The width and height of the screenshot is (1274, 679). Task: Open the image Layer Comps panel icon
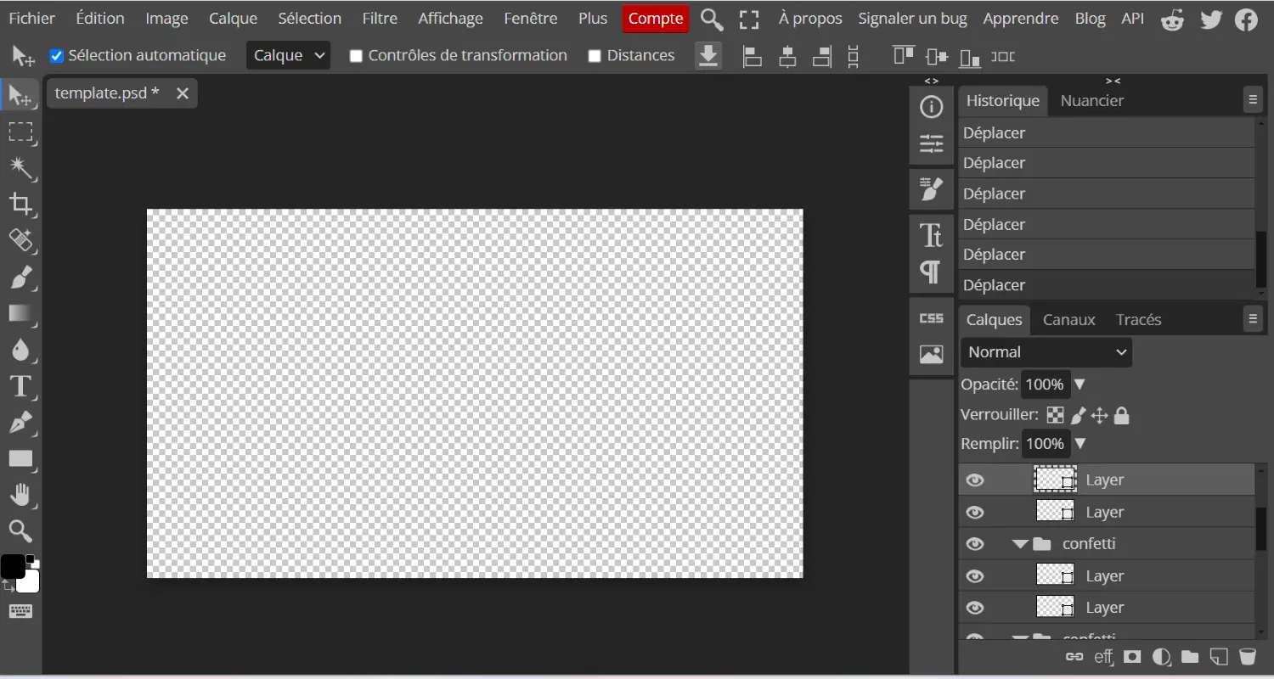[932, 355]
